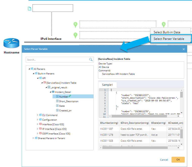Image resolution: width=192 pixels, height=167 pixels.
Task: Click the $State(string) column header
Action: tap(158, 123)
